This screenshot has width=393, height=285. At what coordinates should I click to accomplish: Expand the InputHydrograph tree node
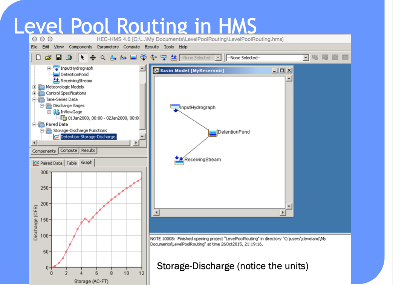tap(49, 68)
